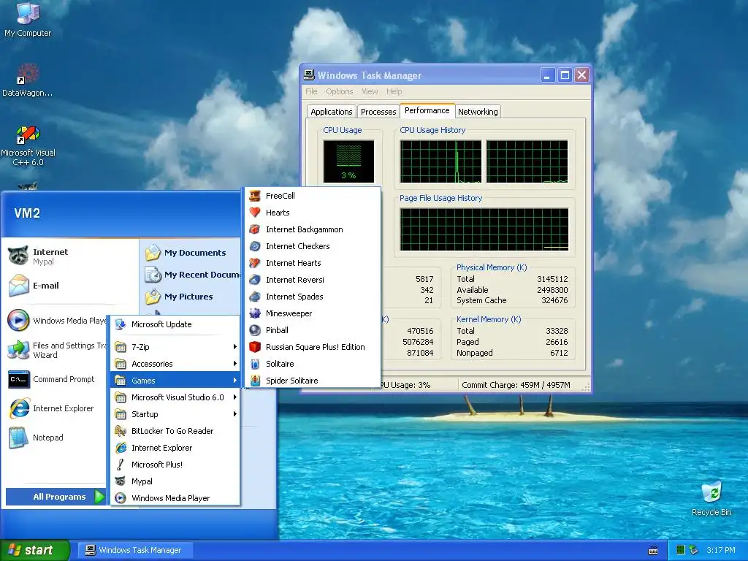Click the CPU Usage meter

(x=348, y=161)
